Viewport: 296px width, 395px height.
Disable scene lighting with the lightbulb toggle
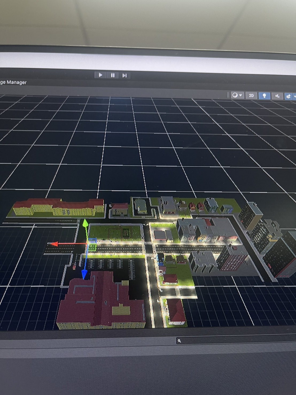264,96
